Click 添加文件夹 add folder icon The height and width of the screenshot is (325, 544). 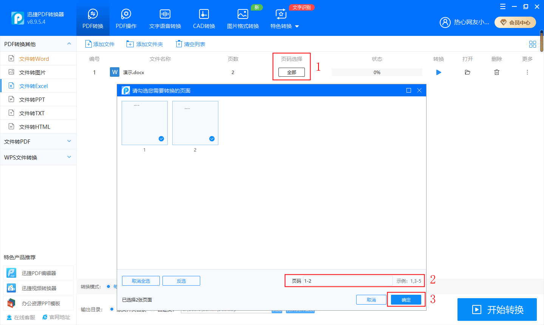pyautogui.click(x=130, y=44)
